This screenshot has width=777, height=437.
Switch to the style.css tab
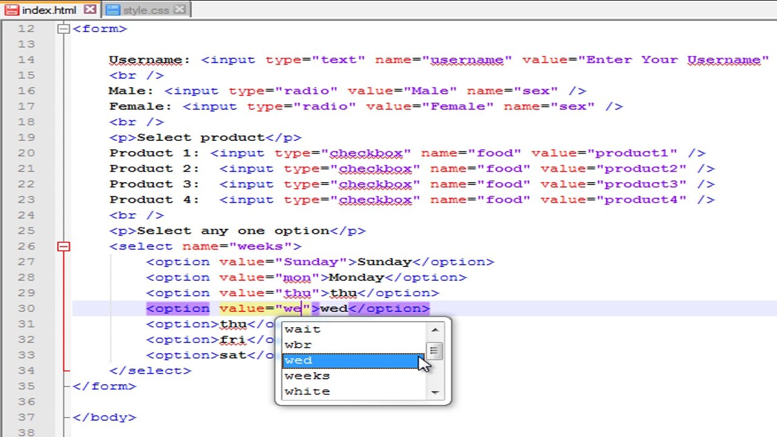pyautogui.click(x=146, y=10)
